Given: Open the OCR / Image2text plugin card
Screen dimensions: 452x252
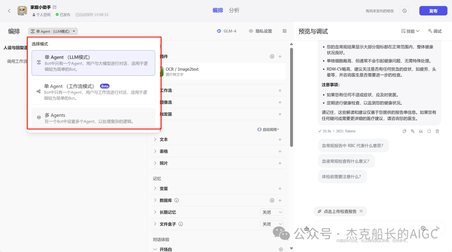Looking at the screenshot, I should [223, 72].
